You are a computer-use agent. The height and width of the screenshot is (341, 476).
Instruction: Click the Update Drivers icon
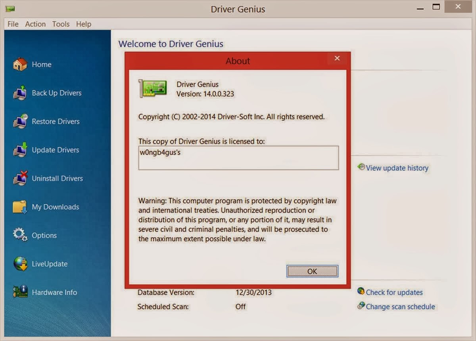[x=20, y=150]
